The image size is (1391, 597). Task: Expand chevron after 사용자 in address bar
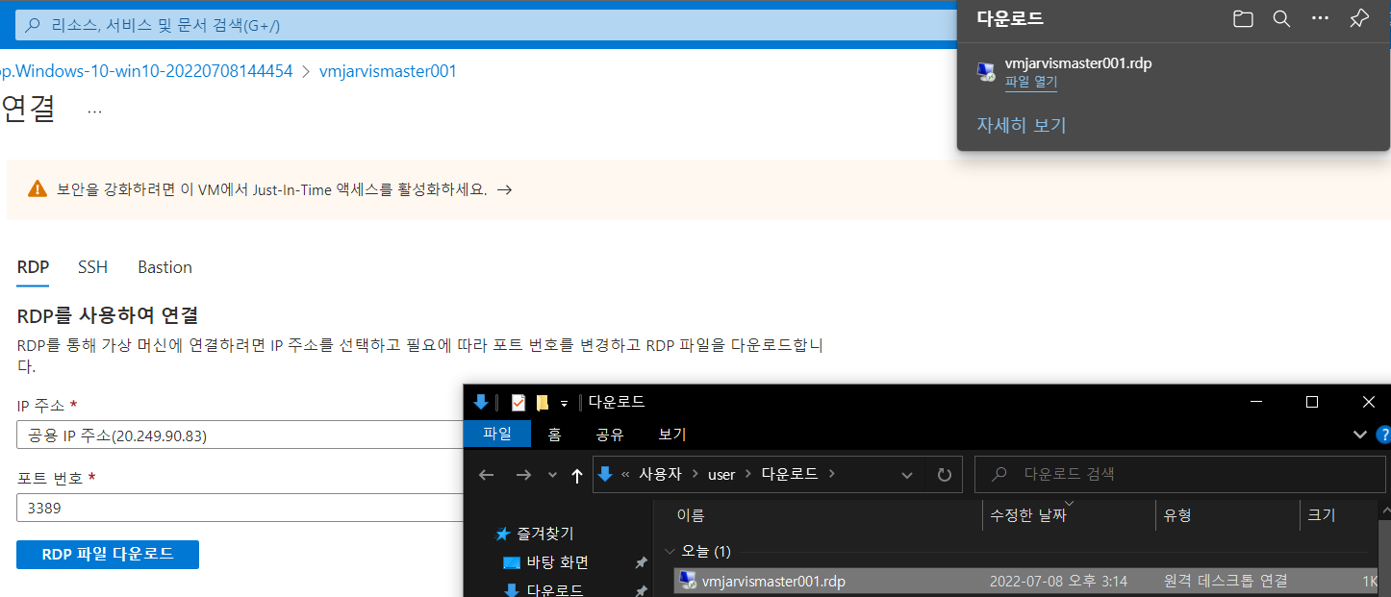point(695,474)
